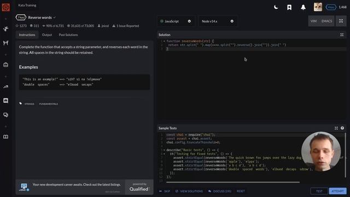
Task: Click the require chai line in Sample Tests
Action: click(x=191, y=135)
